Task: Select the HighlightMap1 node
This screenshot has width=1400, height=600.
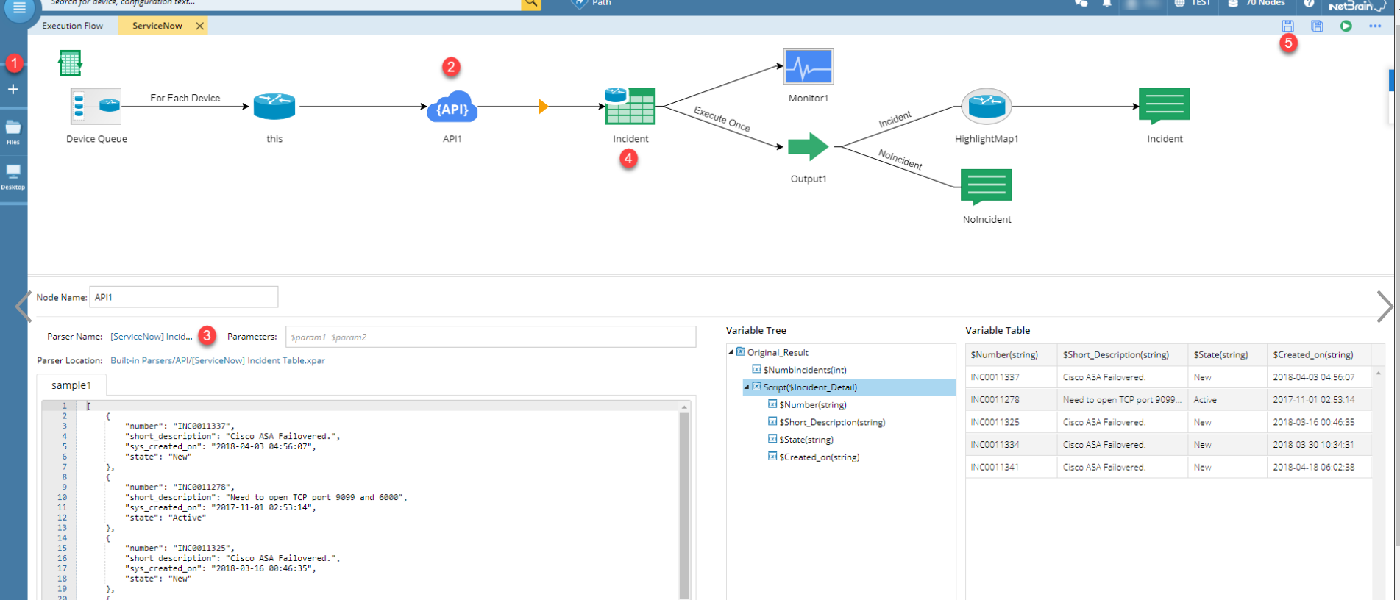Action: pyautogui.click(x=986, y=107)
